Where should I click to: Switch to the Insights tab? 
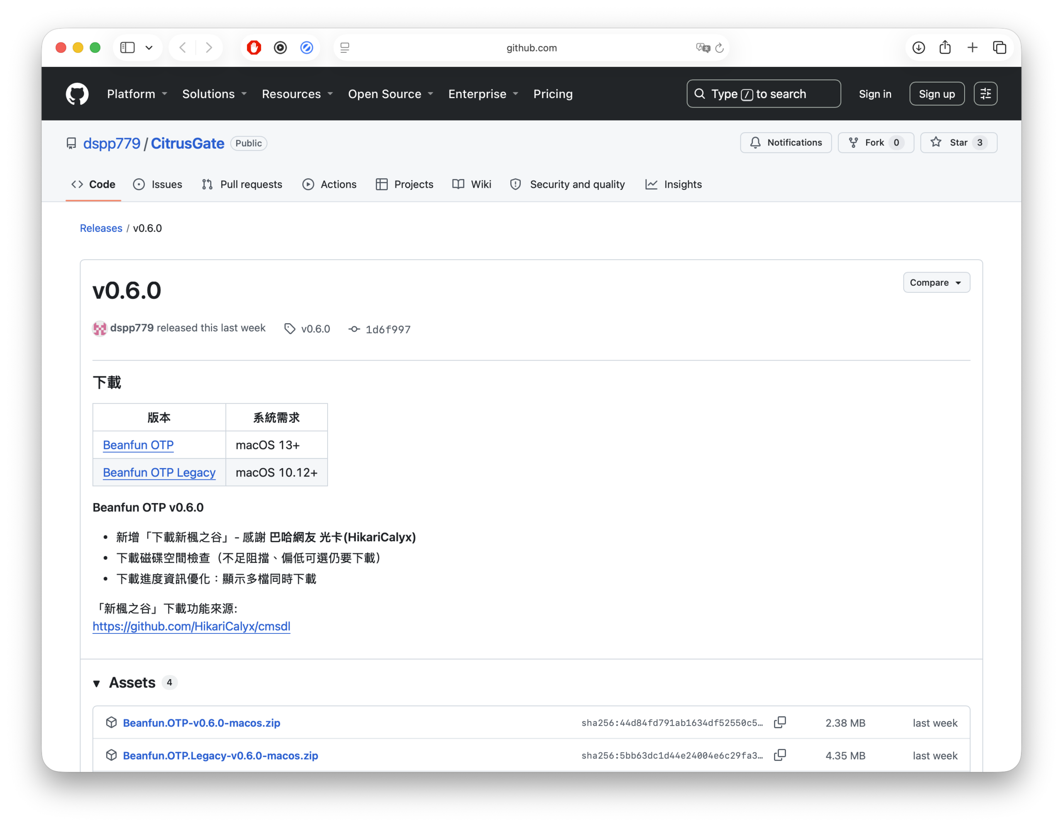[x=674, y=184]
